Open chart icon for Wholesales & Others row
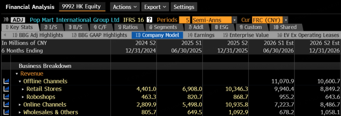The image size is (341, 116). pyautogui.click(x=6, y=112)
